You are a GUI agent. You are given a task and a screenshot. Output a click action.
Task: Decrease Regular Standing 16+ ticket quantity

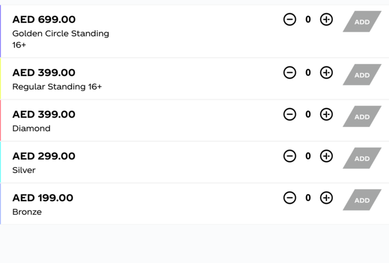point(289,73)
